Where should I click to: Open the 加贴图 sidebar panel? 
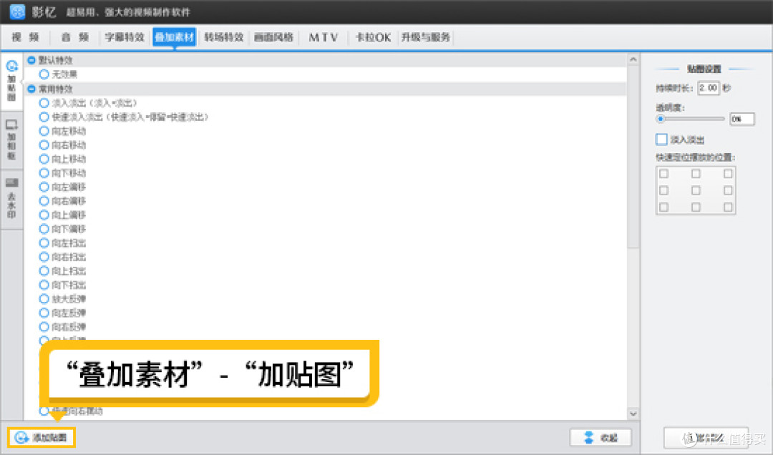pos(12,81)
